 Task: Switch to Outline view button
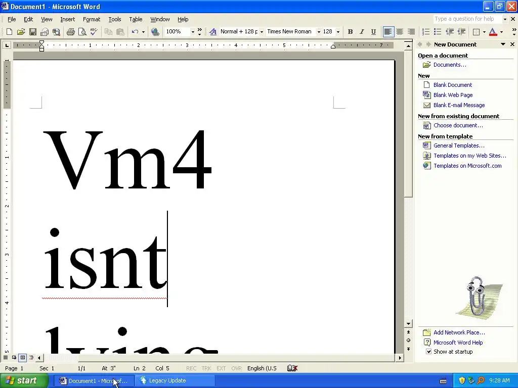click(31, 357)
